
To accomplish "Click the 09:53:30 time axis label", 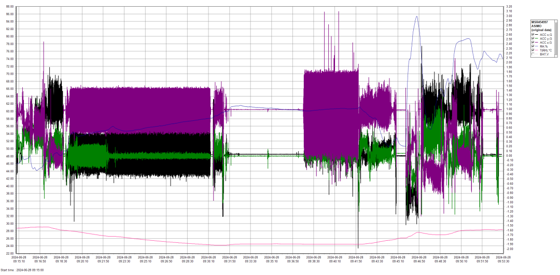I will click(503, 261).
